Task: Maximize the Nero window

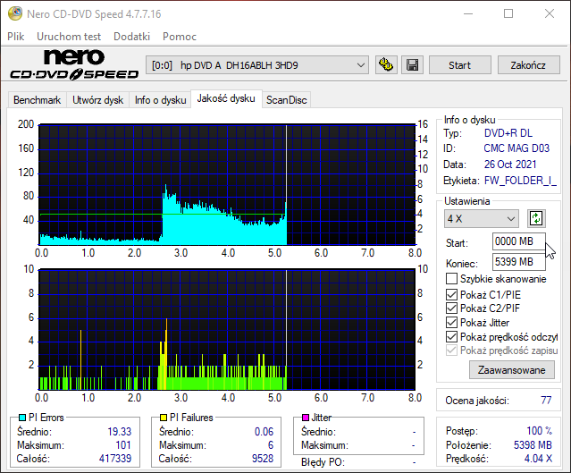Action: (508, 13)
